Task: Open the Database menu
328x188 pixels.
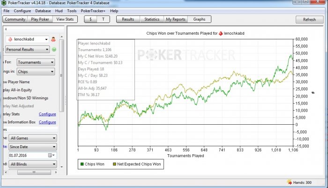Action: coord(43,11)
